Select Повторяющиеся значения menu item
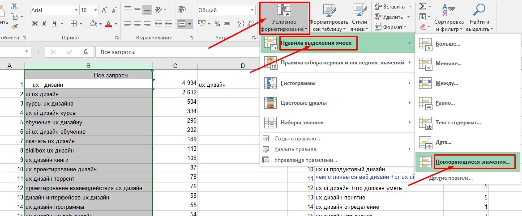The height and width of the screenshot is (216, 522). click(x=472, y=161)
